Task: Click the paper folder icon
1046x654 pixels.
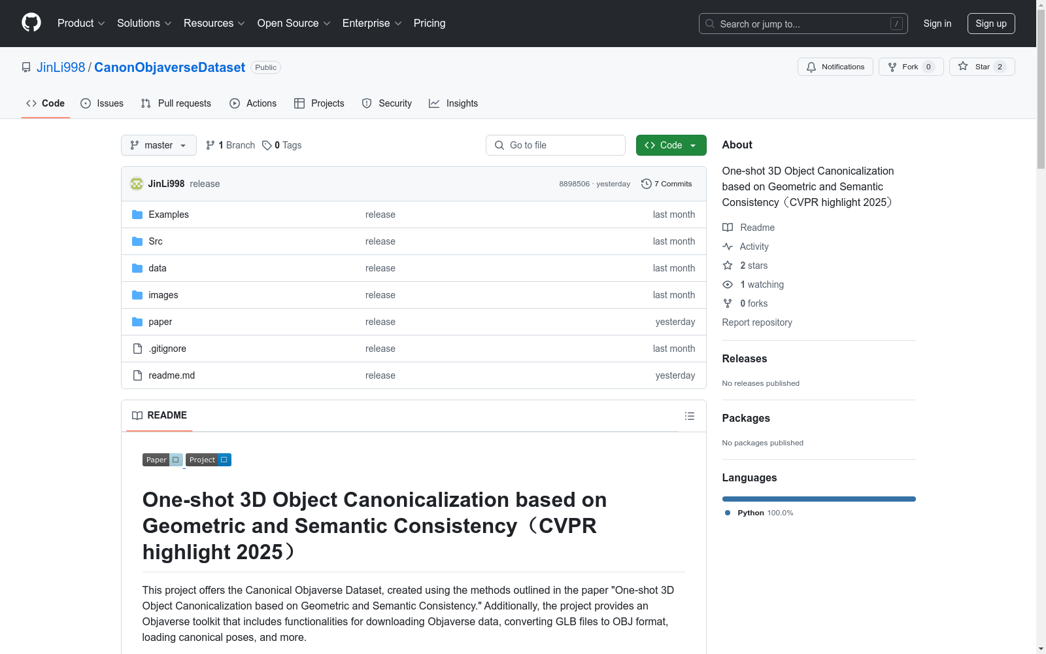Action: click(137, 322)
